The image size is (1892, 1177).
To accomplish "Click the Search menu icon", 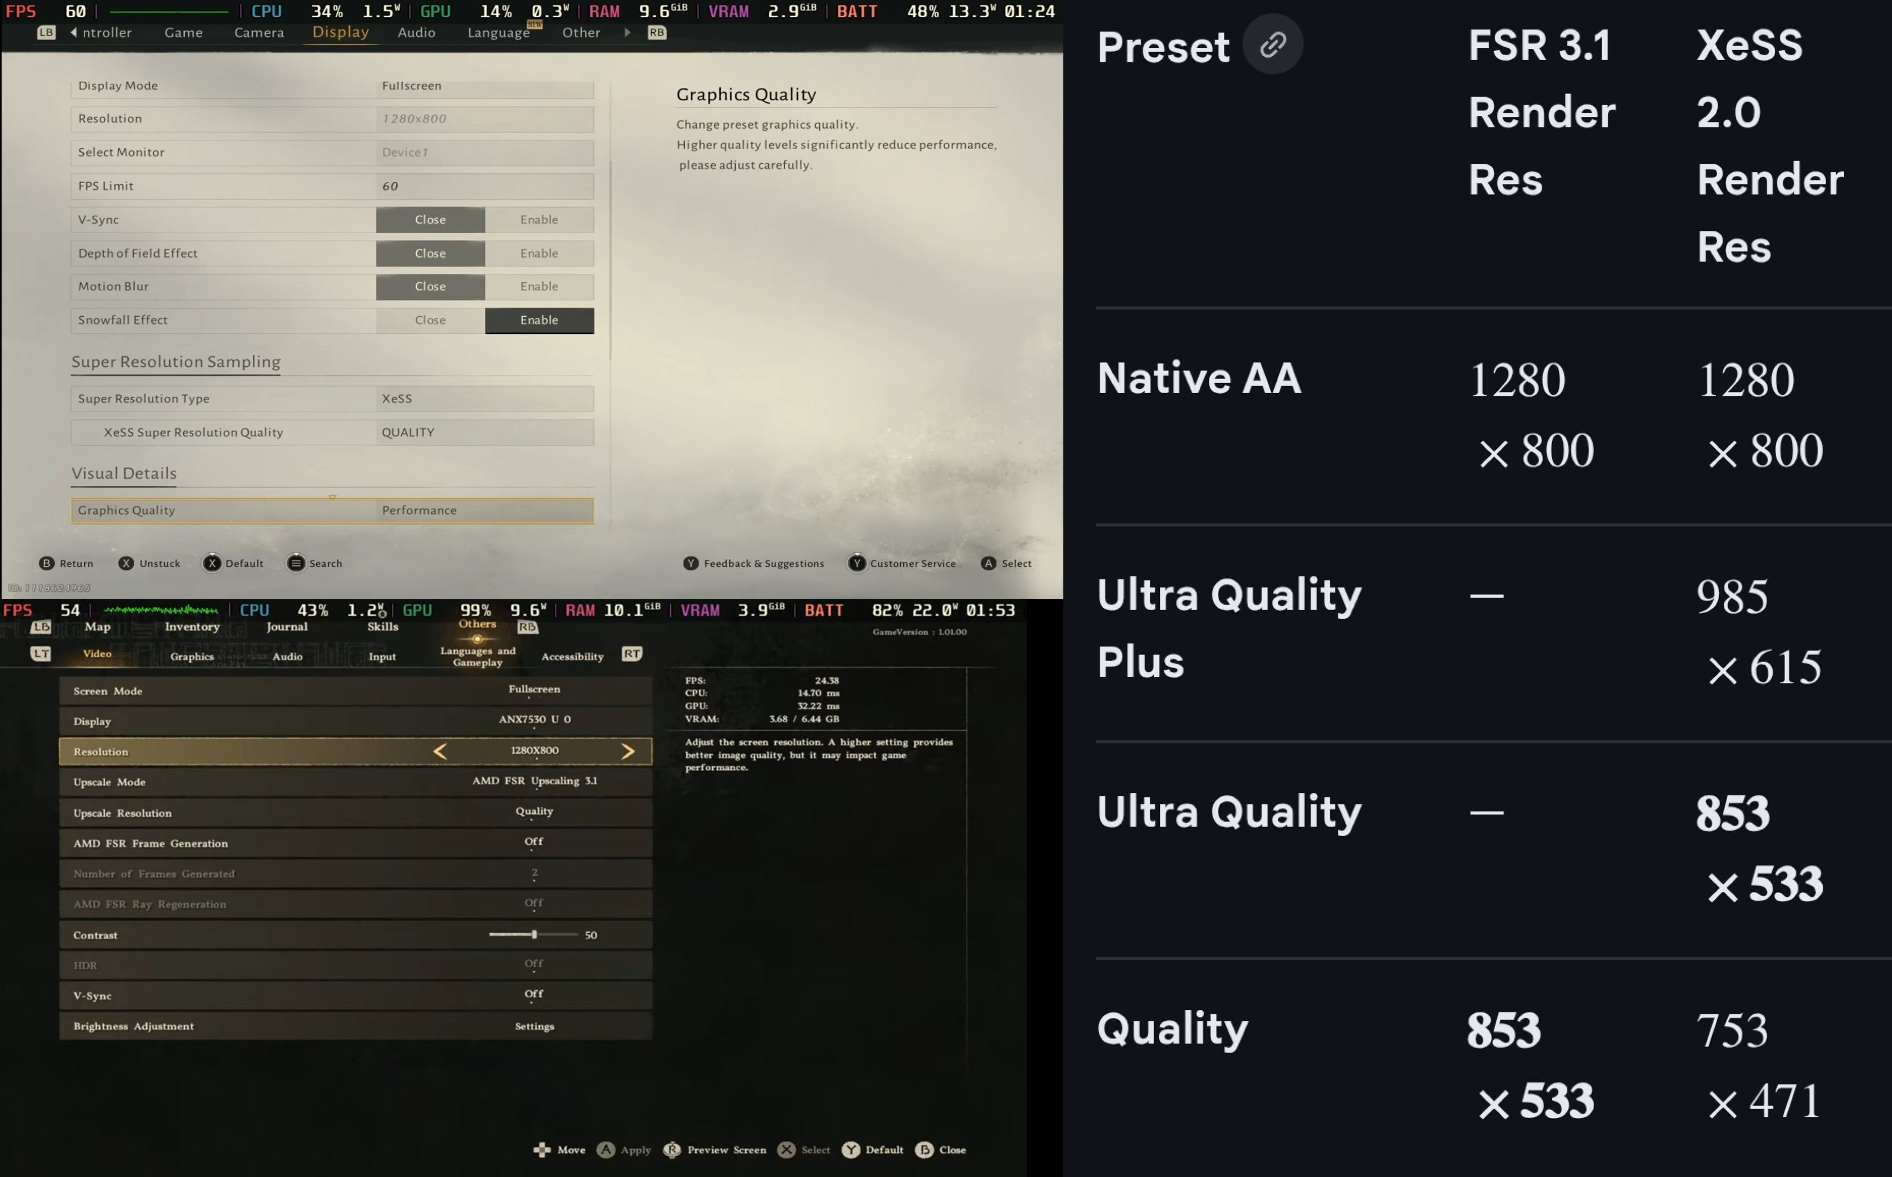I will [296, 563].
